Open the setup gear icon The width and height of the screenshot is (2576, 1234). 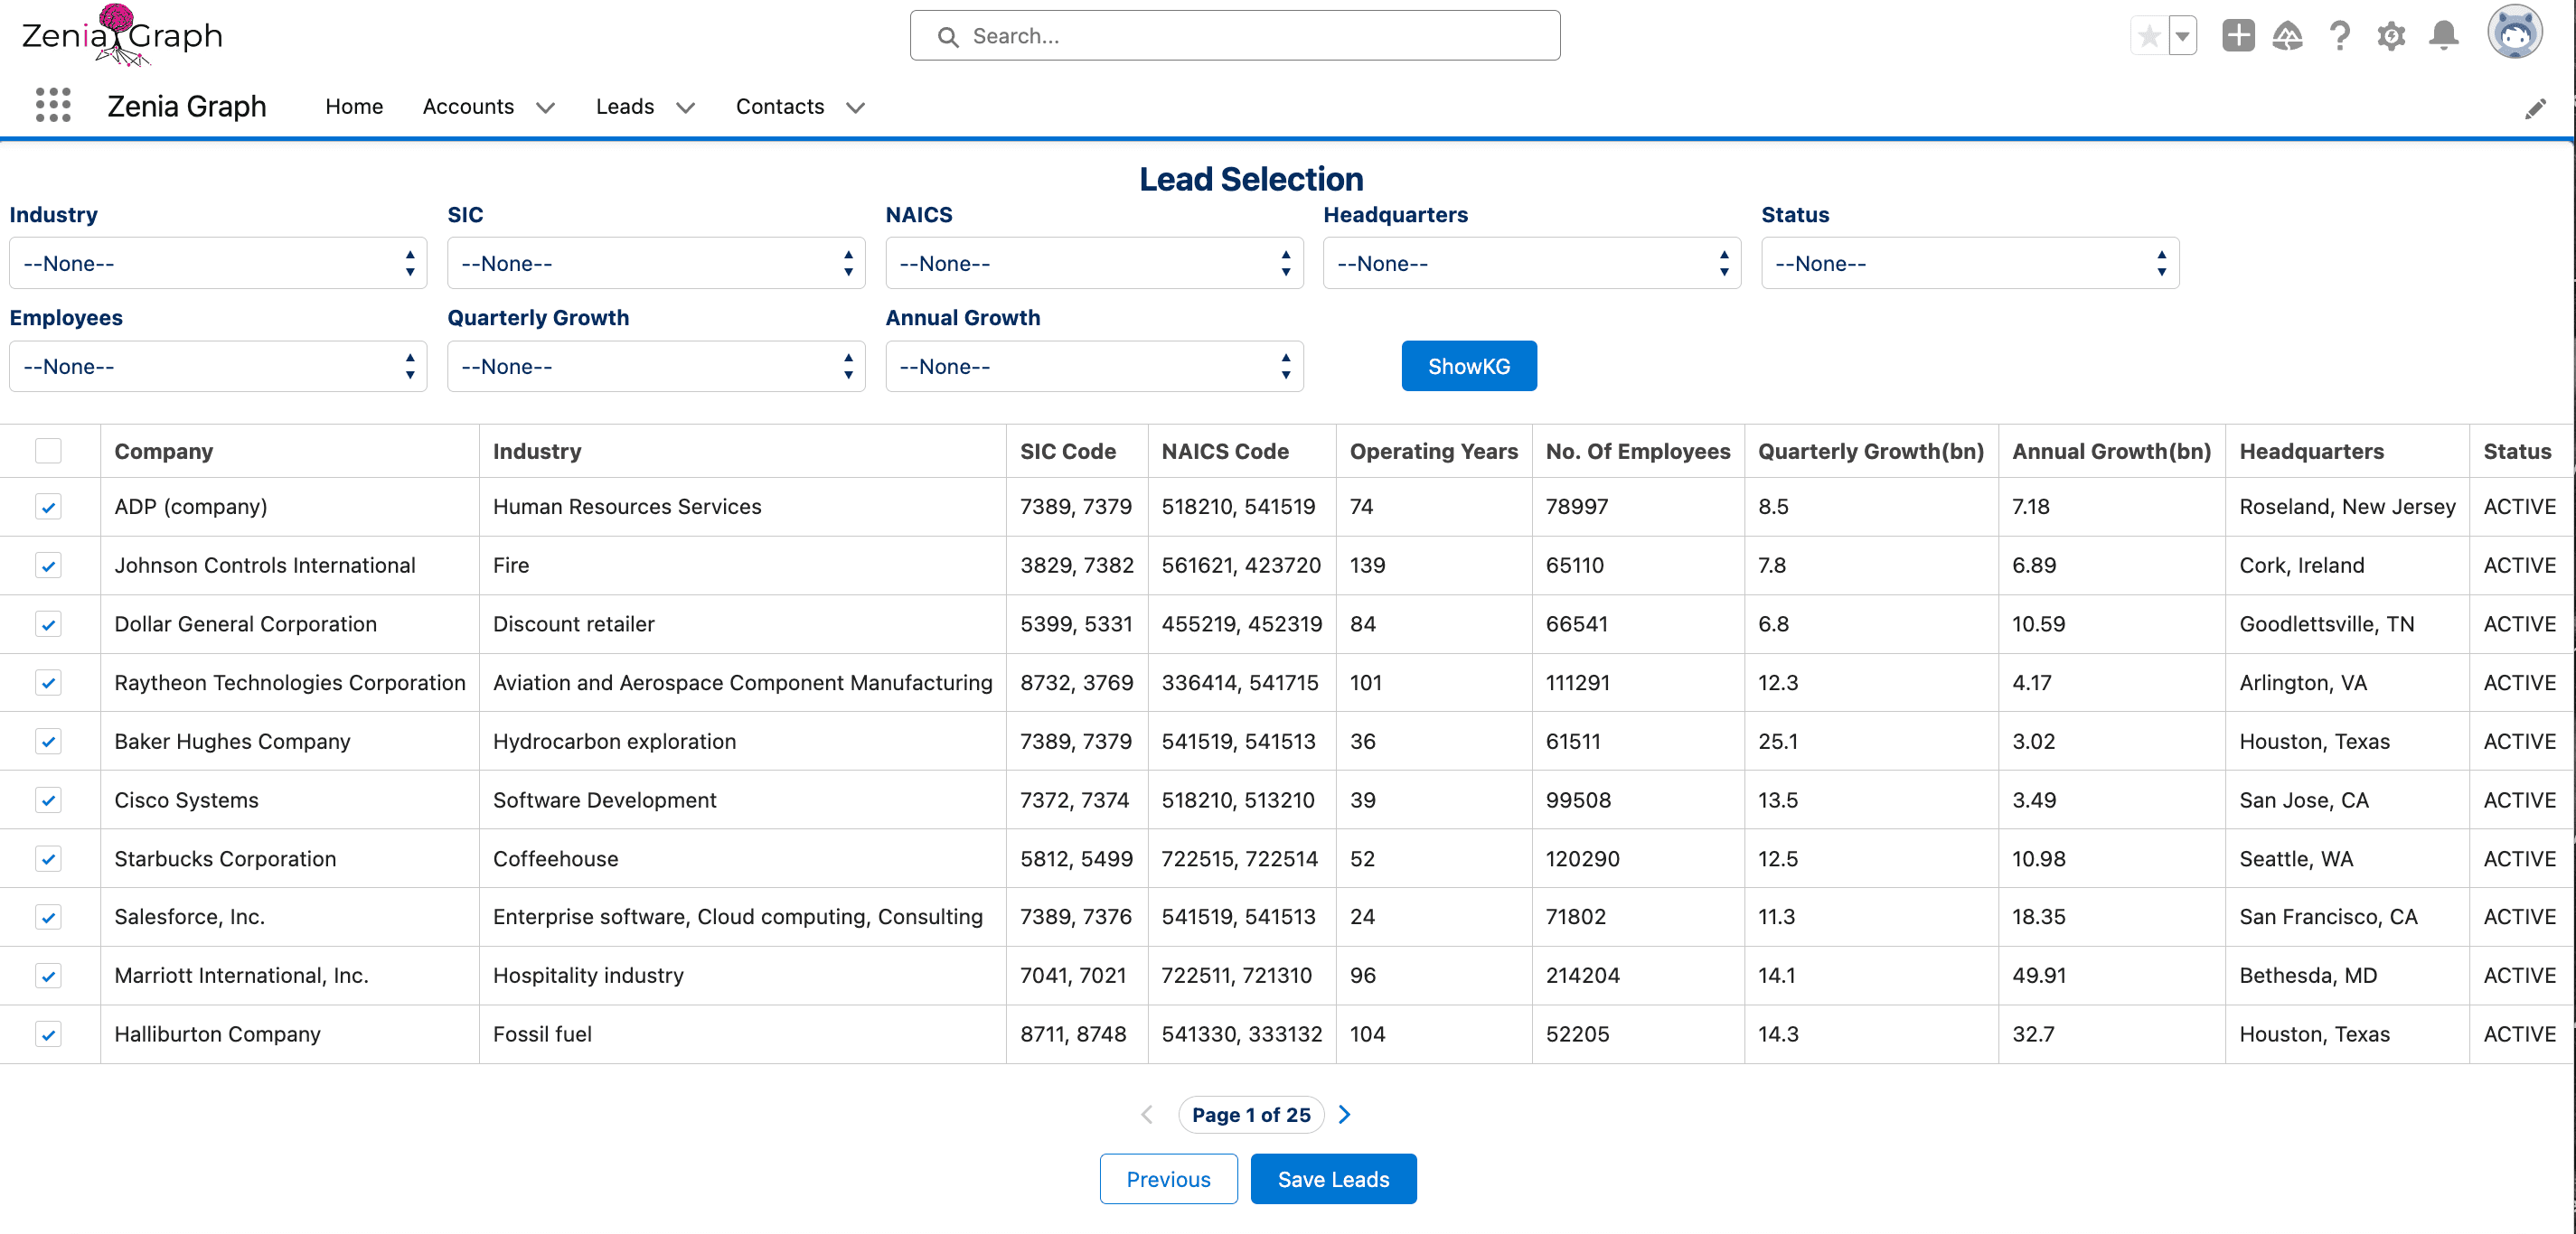pos(2391,36)
